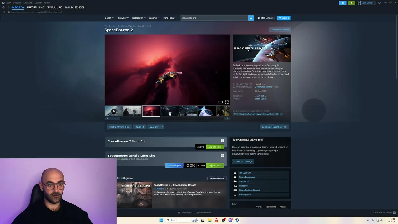Expand the Tavsiyeler dropdown
Screen dimensions: 398x224
[x=123, y=18]
